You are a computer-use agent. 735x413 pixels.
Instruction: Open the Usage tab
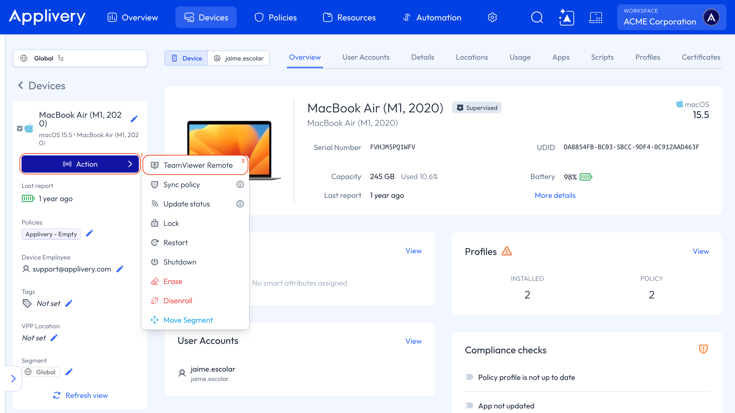[520, 57]
